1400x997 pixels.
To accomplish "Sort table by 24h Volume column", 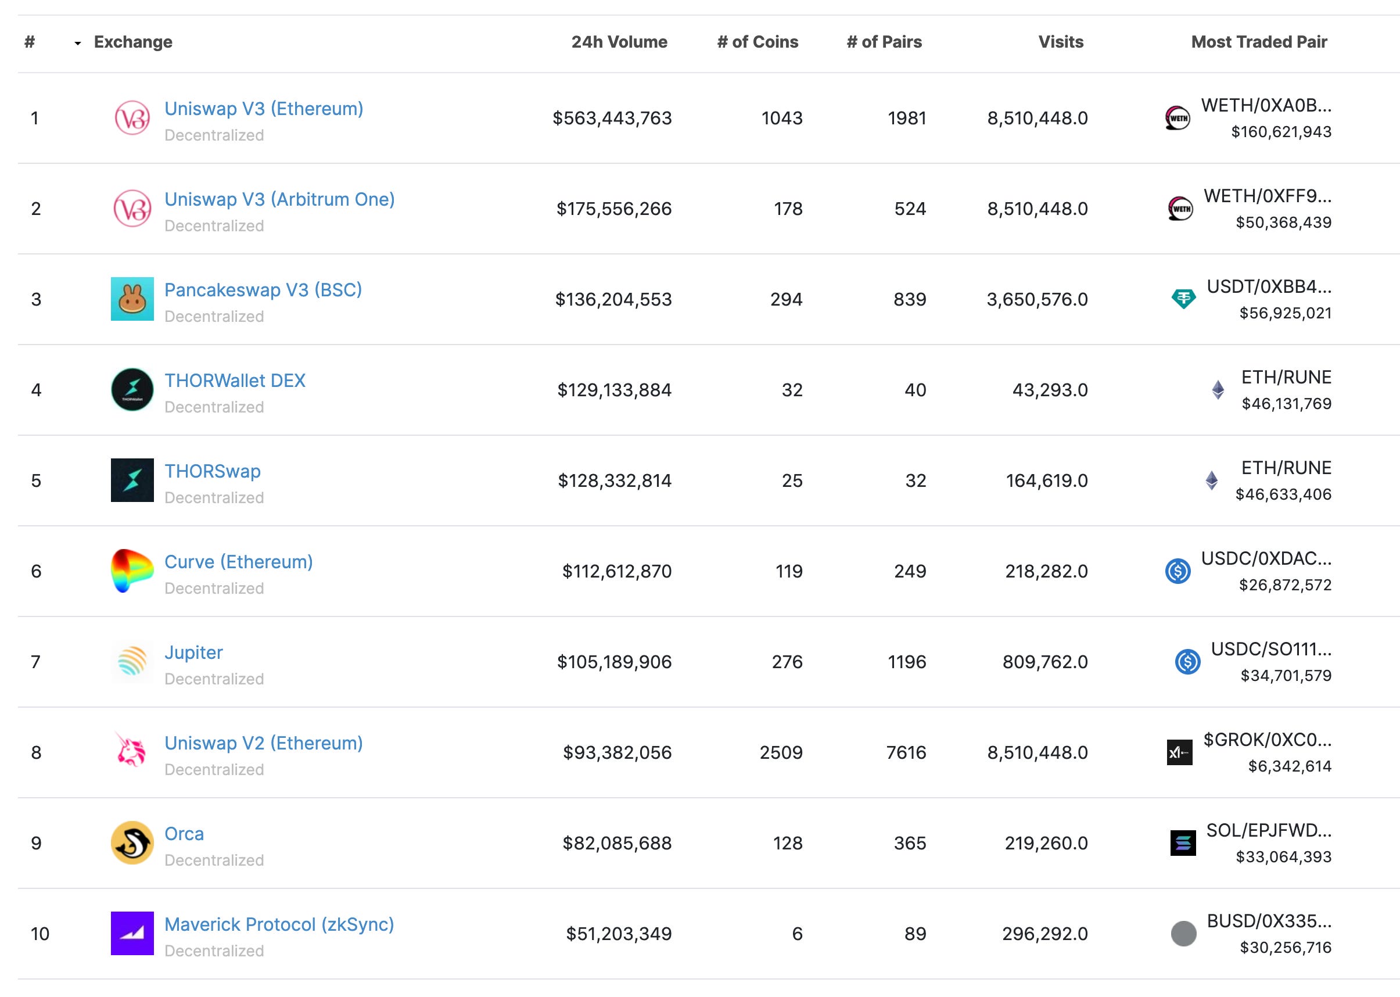I will coord(619,42).
